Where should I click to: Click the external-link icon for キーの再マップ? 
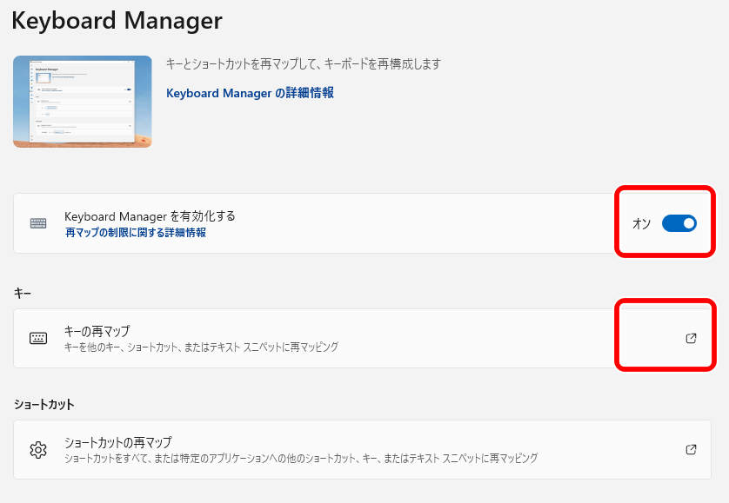(690, 337)
